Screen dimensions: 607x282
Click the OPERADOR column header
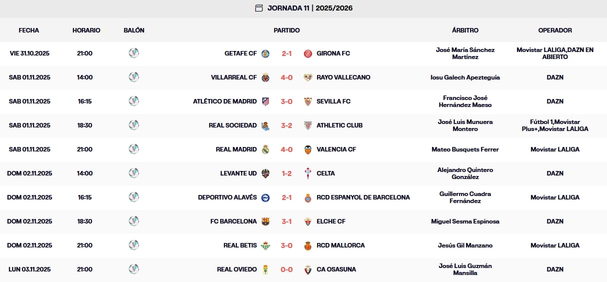(x=555, y=30)
